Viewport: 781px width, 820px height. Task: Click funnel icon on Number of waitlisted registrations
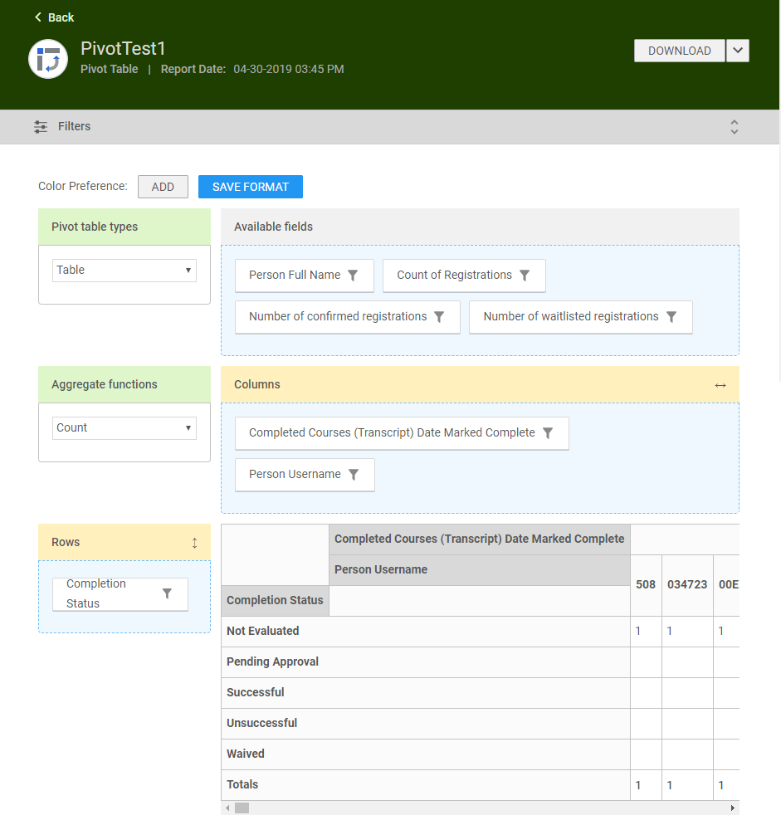tap(671, 316)
